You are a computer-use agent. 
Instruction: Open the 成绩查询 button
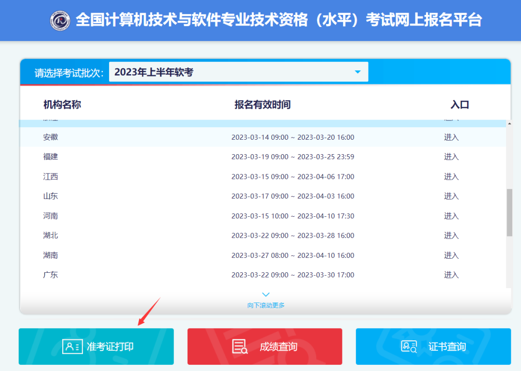click(x=265, y=346)
